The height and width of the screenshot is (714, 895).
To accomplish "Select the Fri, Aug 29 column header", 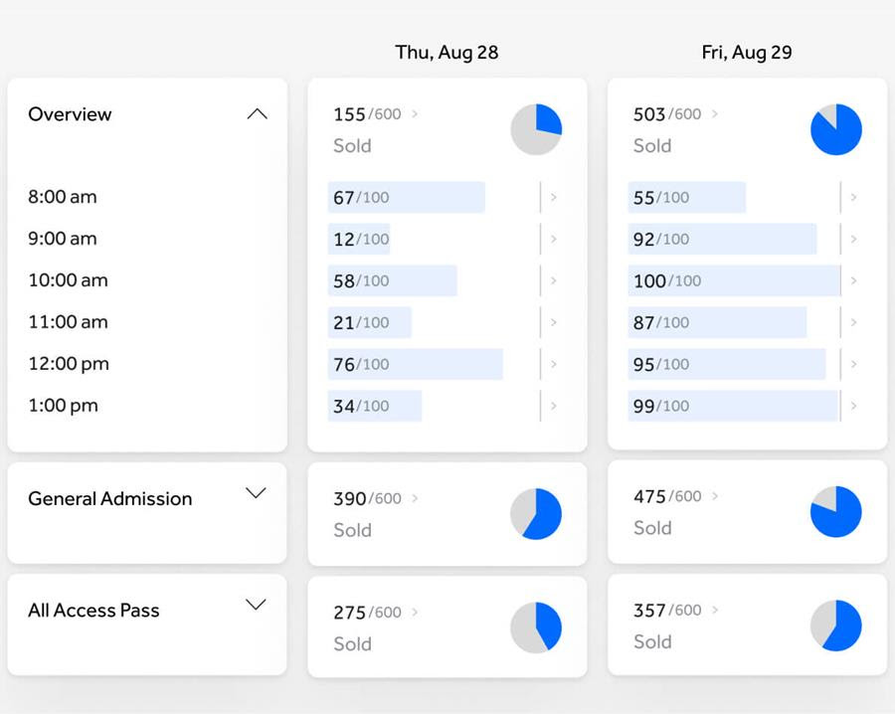I will point(747,53).
